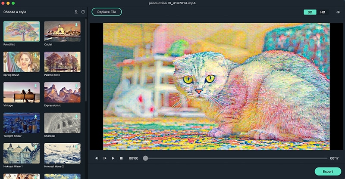Play the video preview
This screenshot has width=345, height=179.
[x=113, y=158]
